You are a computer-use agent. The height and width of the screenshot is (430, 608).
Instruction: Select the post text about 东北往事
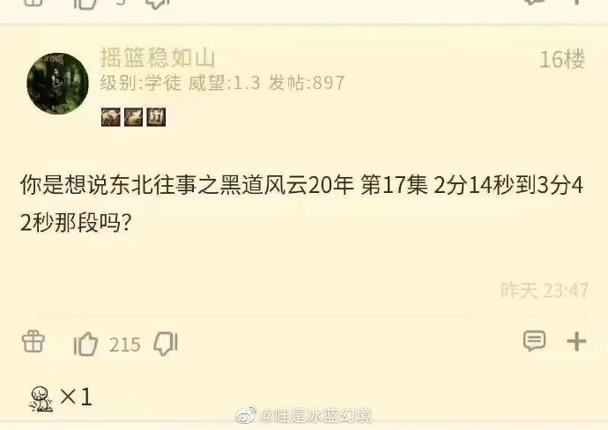301,204
